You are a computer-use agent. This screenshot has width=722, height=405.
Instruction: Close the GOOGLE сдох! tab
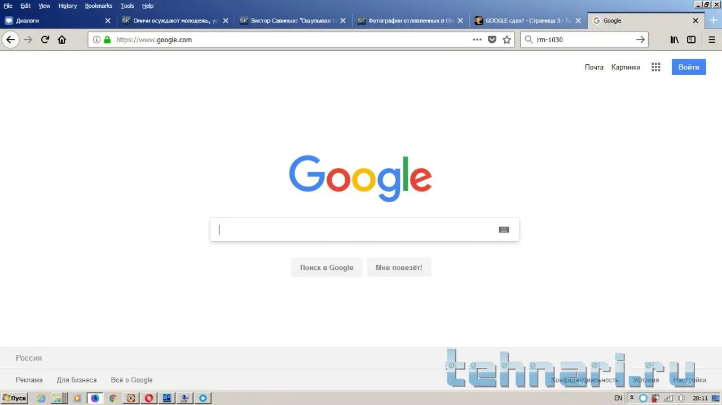coord(578,20)
